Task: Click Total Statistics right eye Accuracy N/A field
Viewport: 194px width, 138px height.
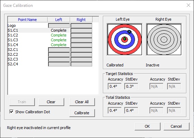Action: 156,110
